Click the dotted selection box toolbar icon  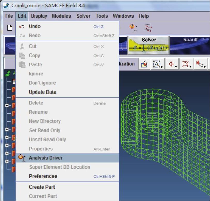(x=148, y=28)
